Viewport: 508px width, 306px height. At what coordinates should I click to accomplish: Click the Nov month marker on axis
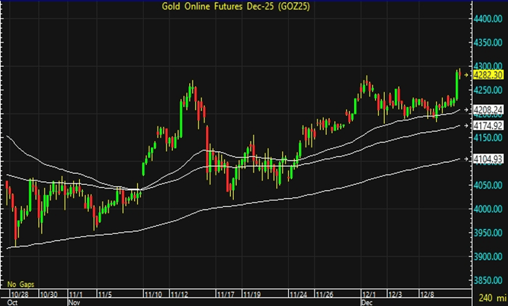point(74,302)
